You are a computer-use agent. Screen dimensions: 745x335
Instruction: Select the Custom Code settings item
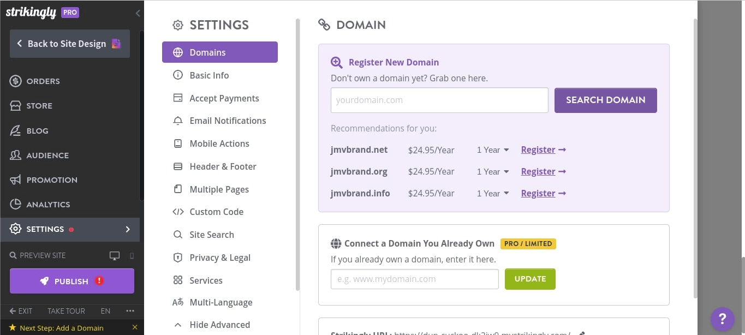[216, 212]
